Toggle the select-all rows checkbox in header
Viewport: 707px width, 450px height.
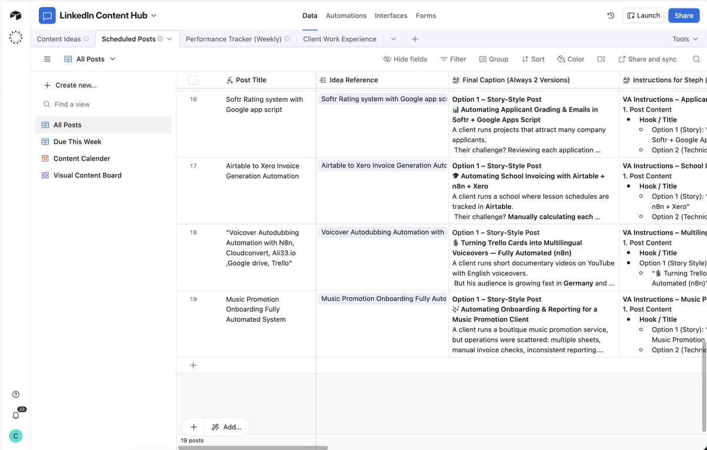pos(193,80)
